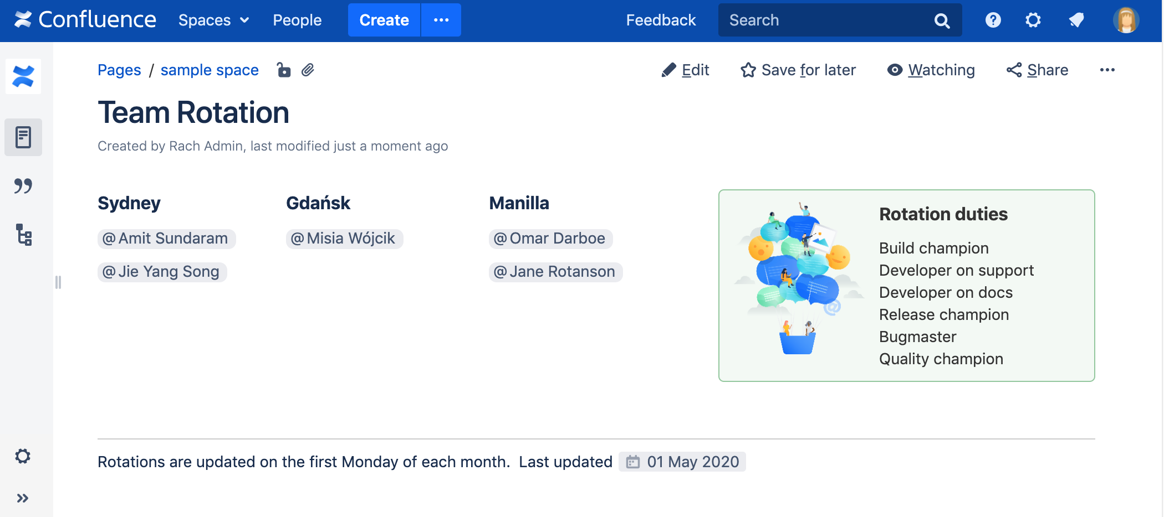Open the Blog quote icon in sidebar
The image size is (1164, 517).
[x=23, y=186]
